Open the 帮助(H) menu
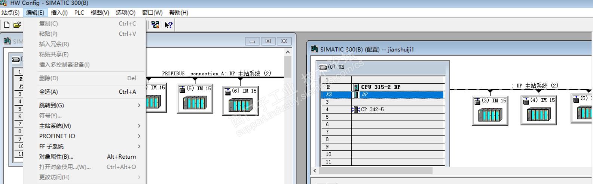Image resolution: width=593 pixels, height=184 pixels. coord(179,13)
